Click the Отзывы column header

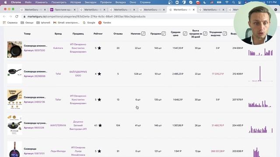point(118,34)
